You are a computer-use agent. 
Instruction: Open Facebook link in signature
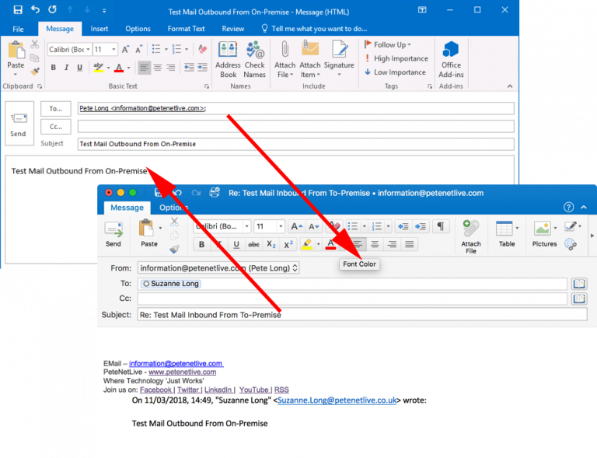[155, 390]
